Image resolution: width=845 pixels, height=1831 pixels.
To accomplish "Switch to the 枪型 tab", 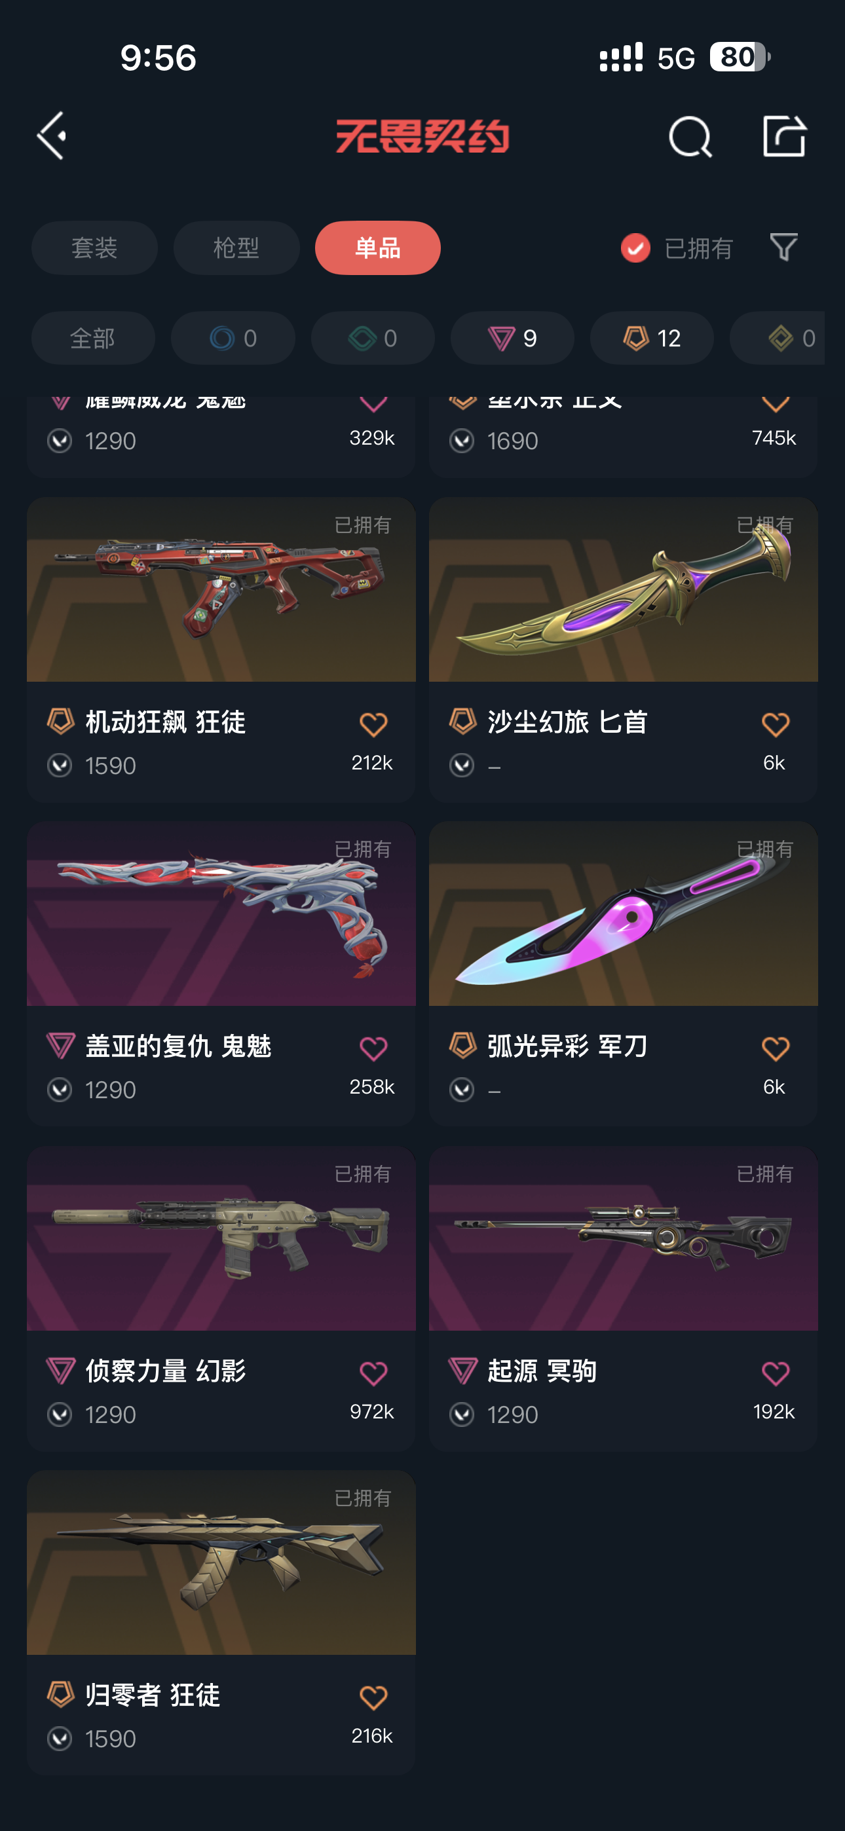I will (x=236, y=248).
